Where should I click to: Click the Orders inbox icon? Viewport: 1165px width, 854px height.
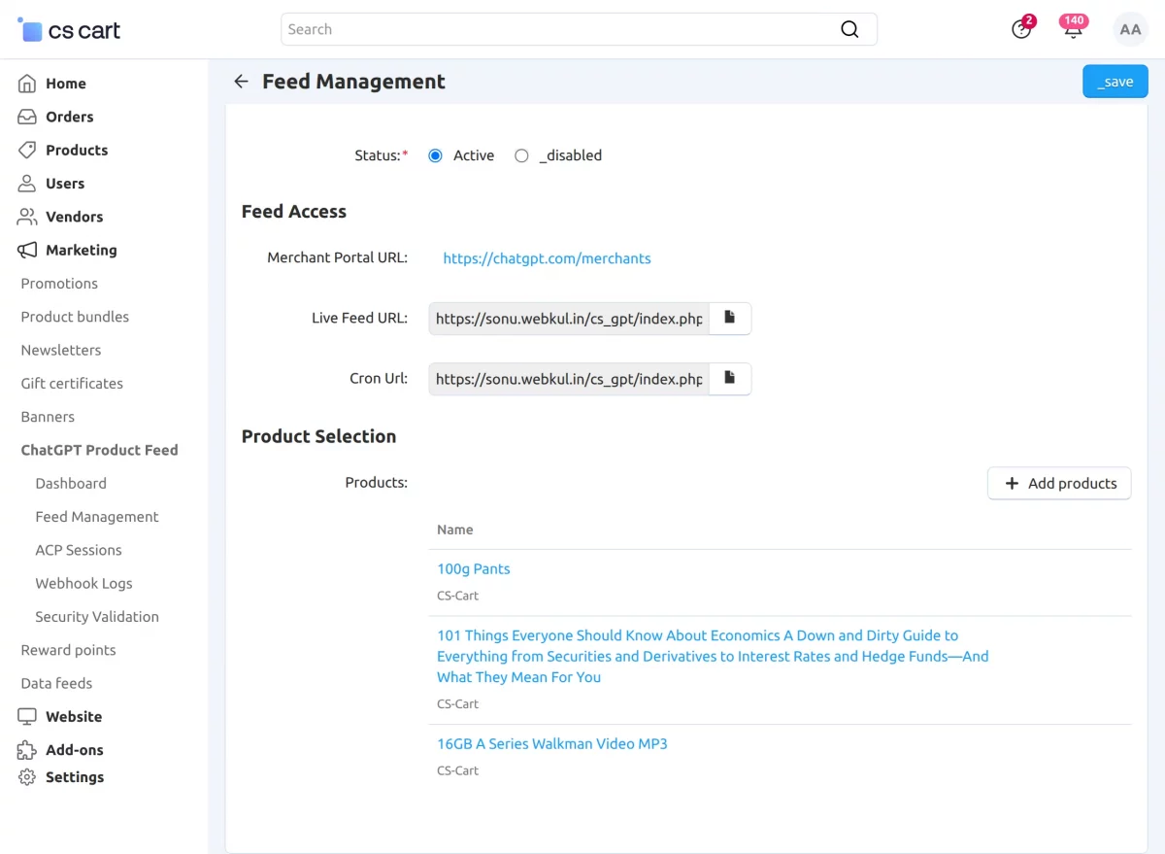tap(27, 117)
